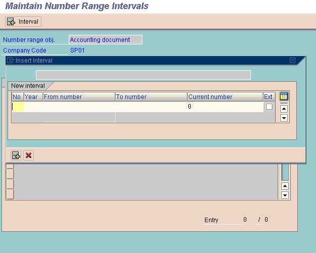This screenshot has width=316, height=253.
Task: Click background table scroll-up arrow
Action: coord(285,186)
